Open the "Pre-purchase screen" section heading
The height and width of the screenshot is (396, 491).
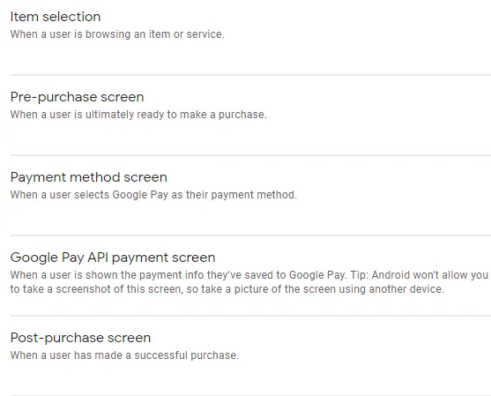77,97
